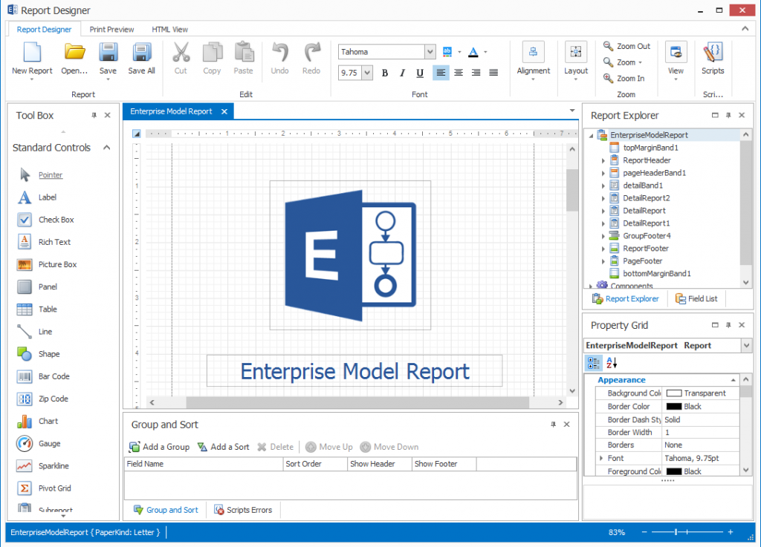Select the Chart control
The height and width of the screenshot is (547, 761).
[48, 421]
